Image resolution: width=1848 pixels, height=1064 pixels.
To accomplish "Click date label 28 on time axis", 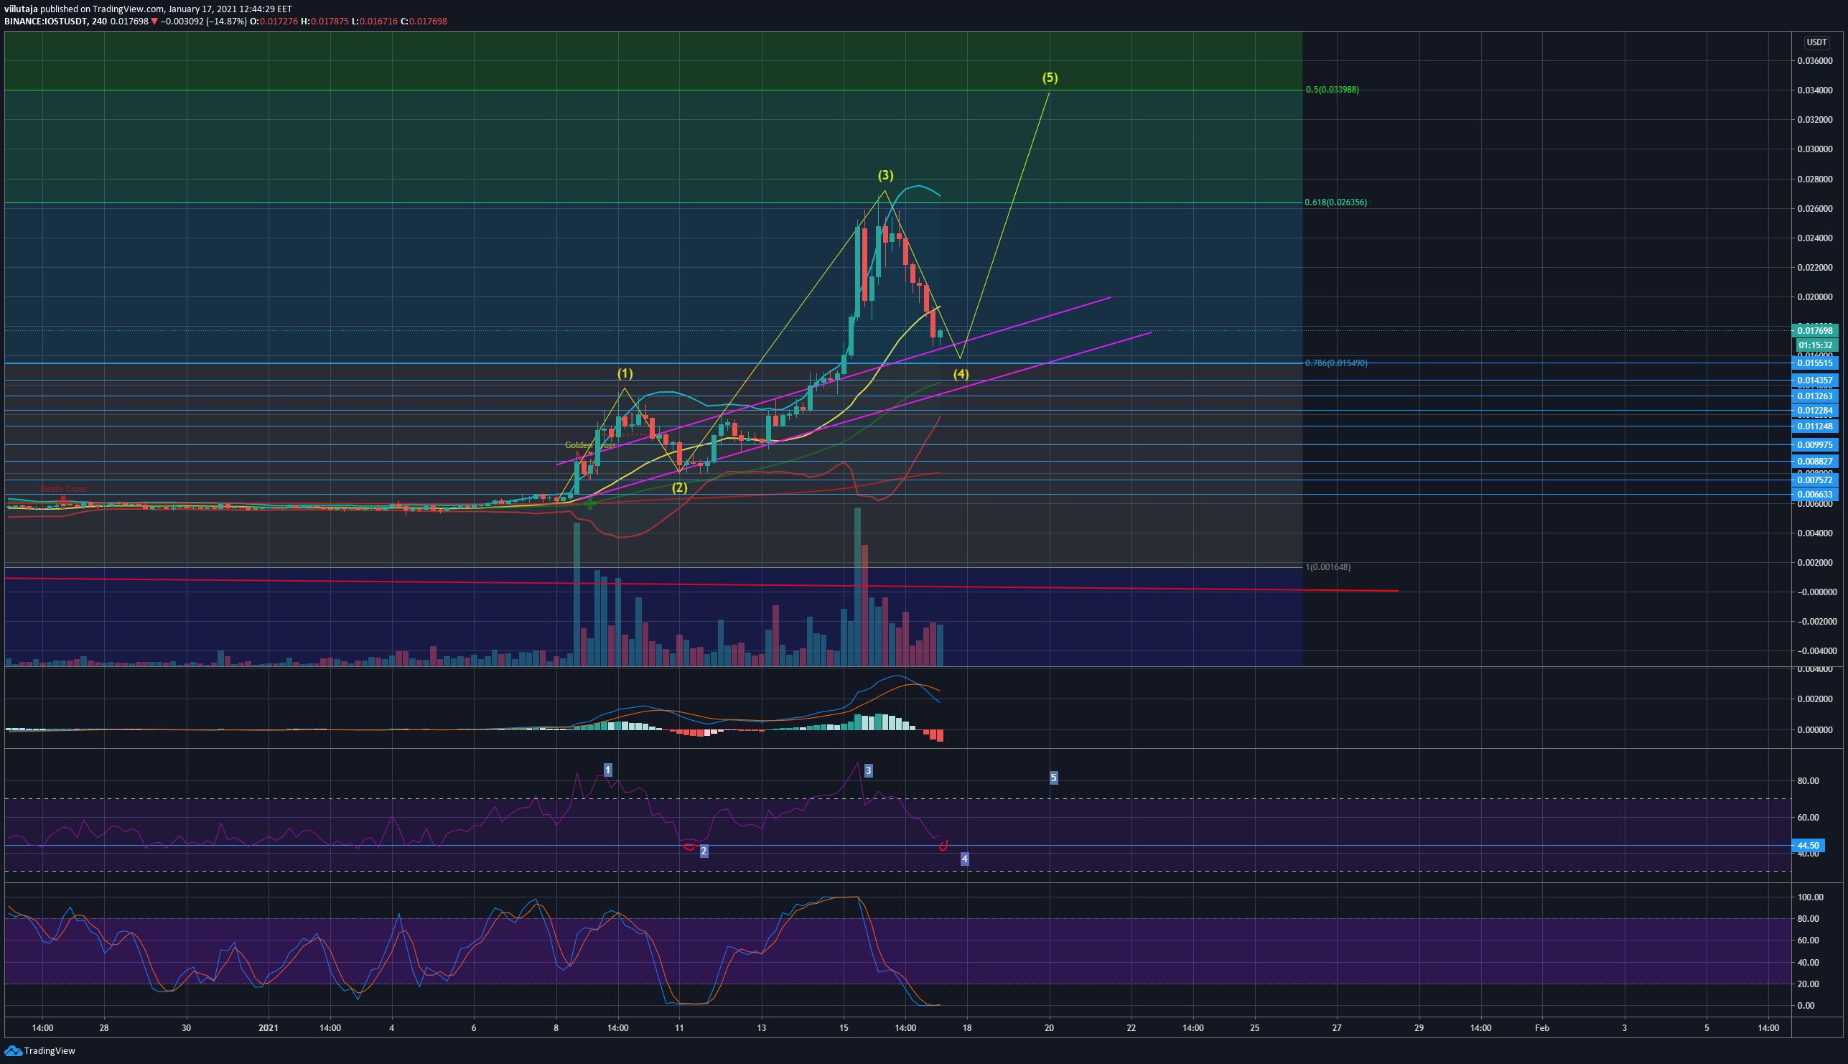I will (105, 1028).
